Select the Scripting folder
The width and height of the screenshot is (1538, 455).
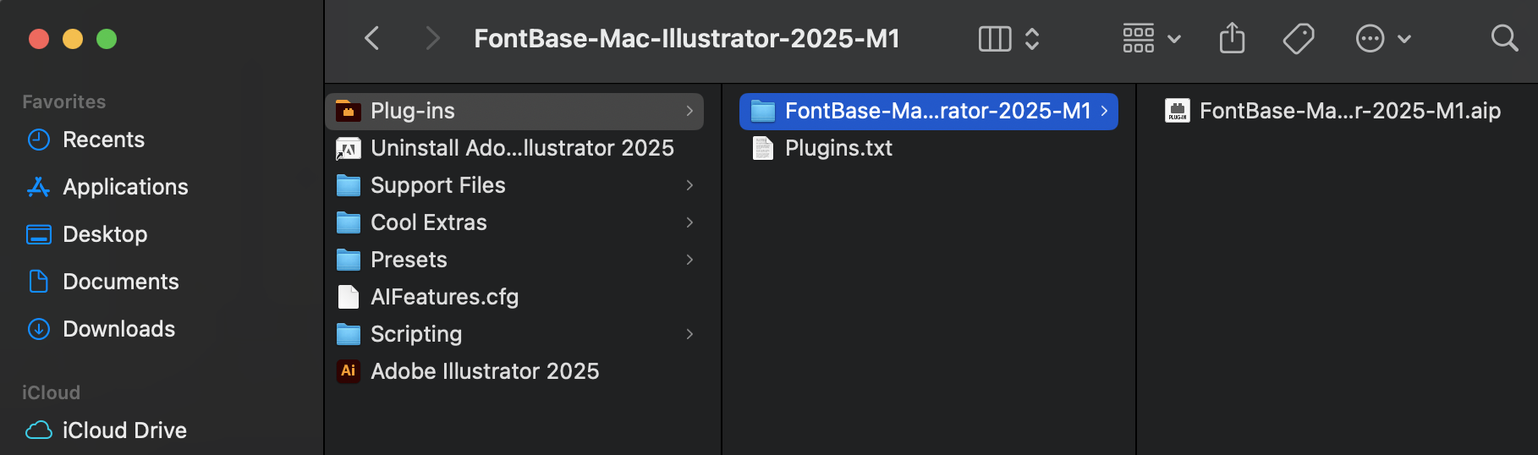point(514,334)
